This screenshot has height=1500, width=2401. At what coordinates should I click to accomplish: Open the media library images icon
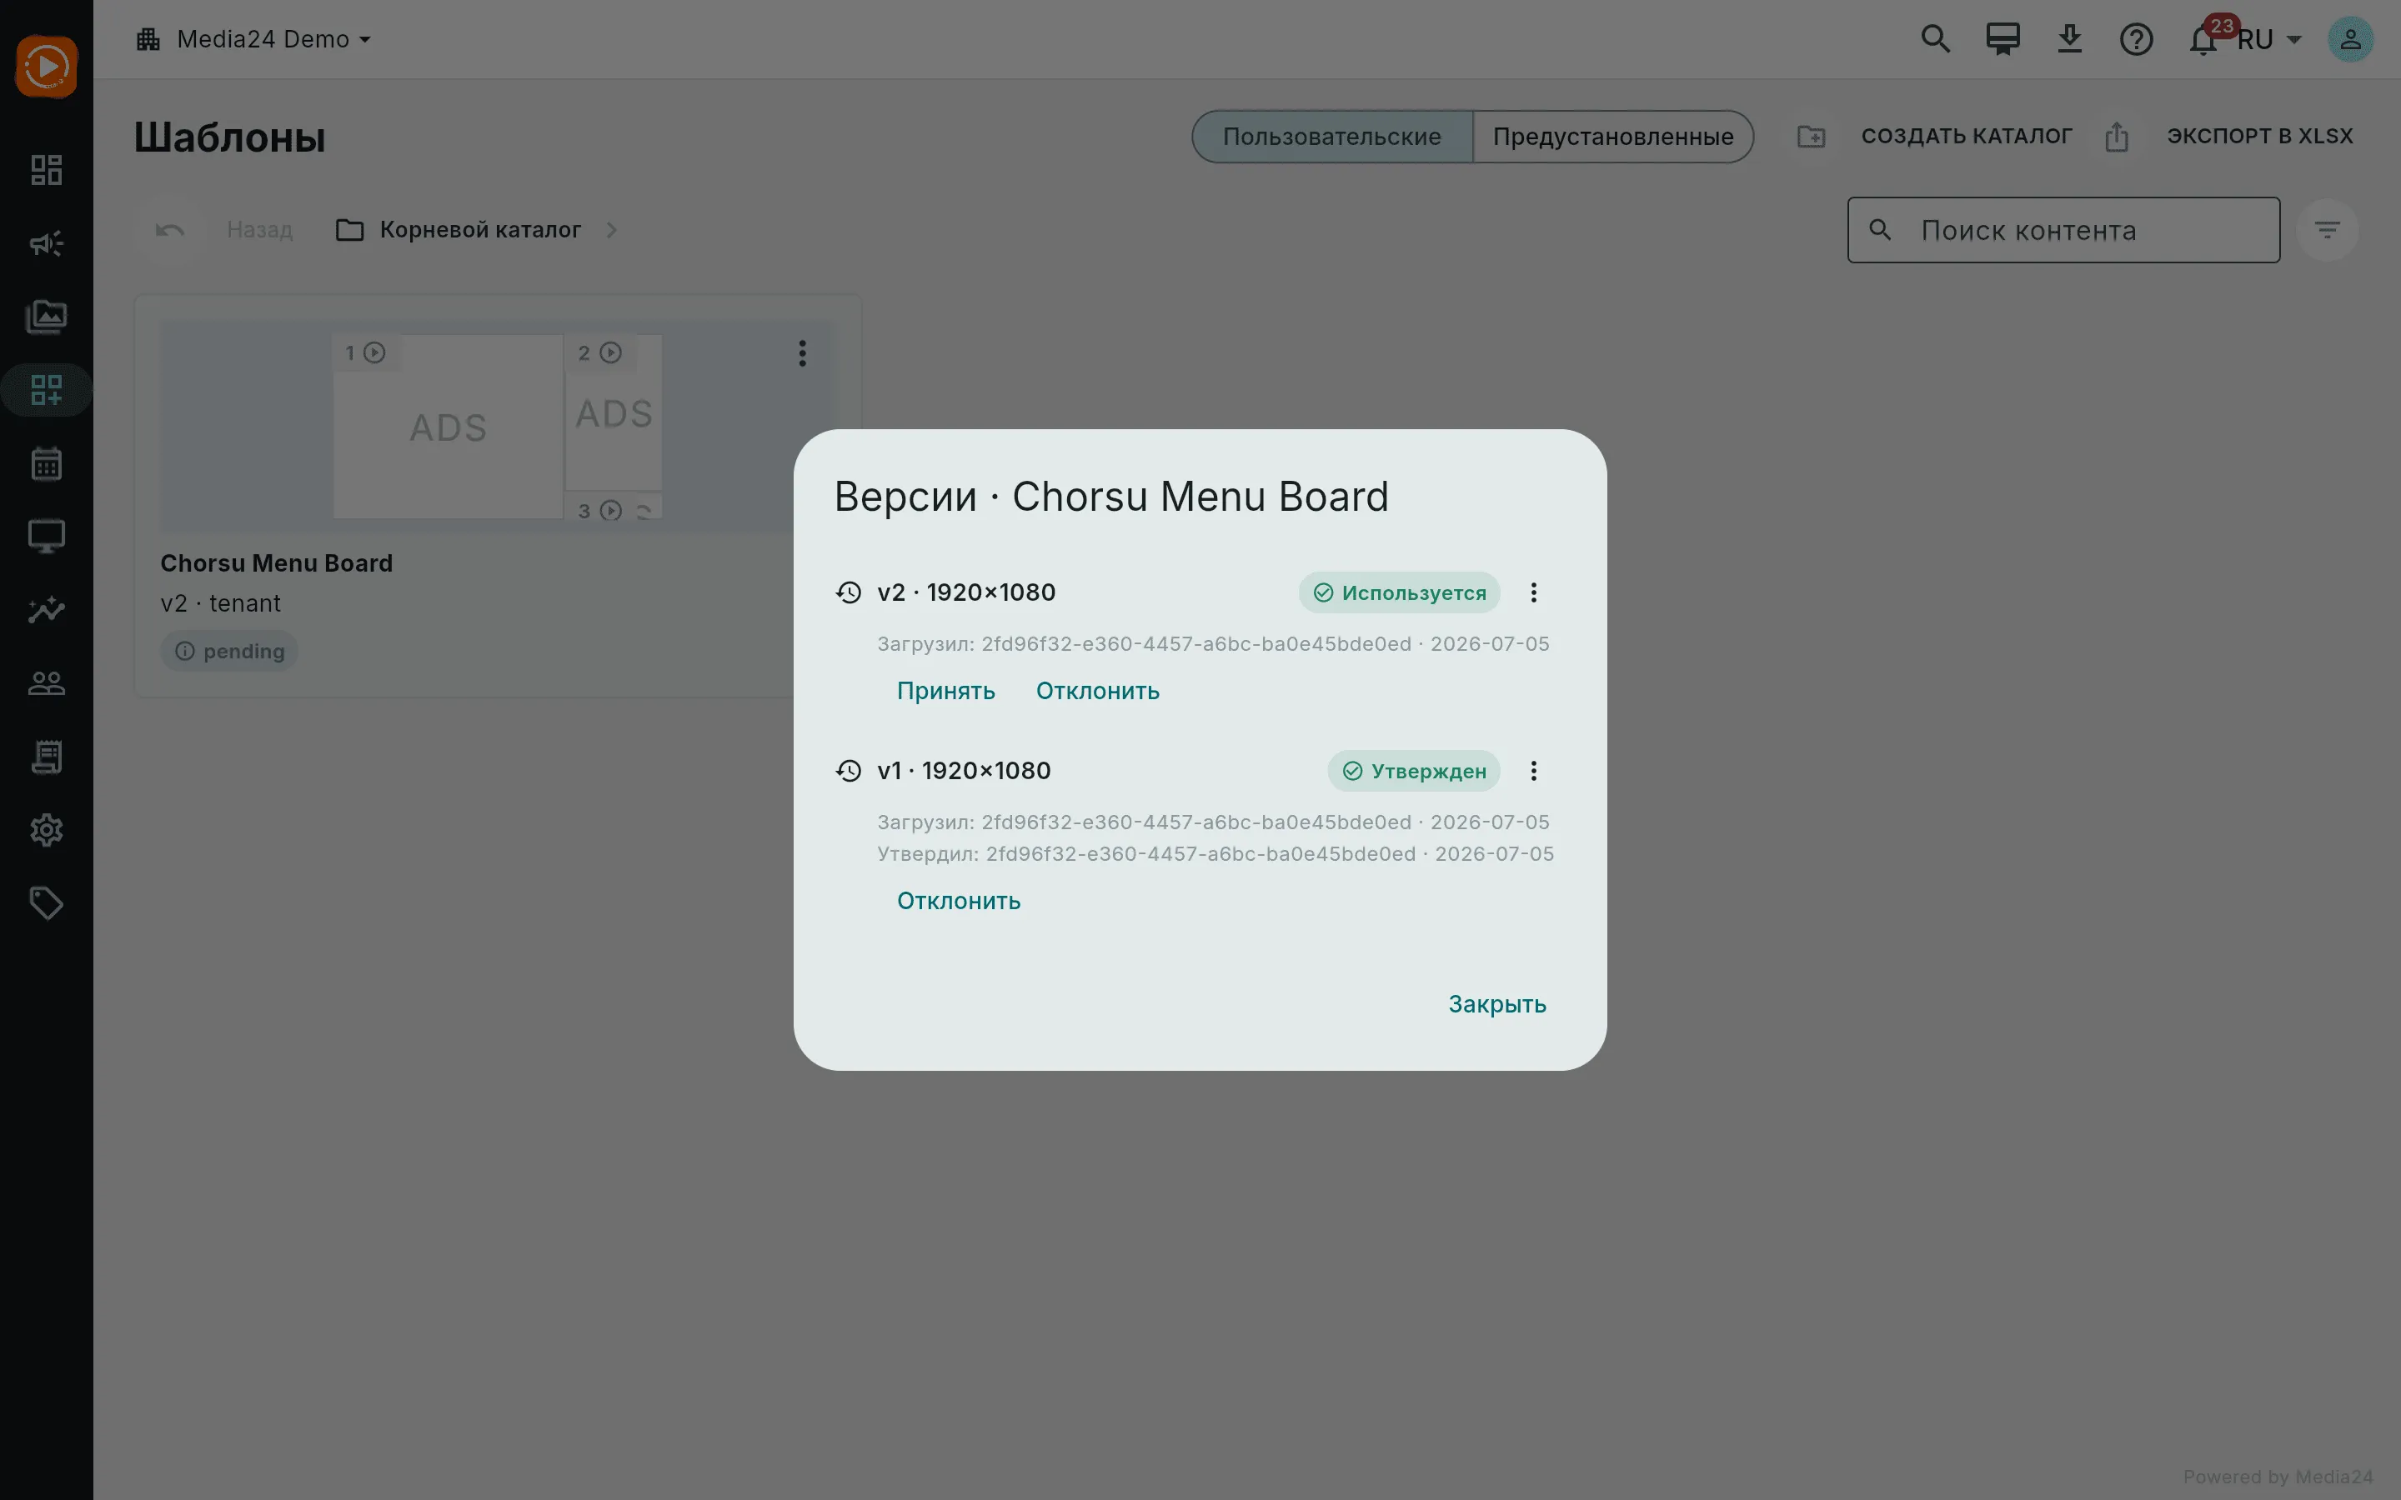[x=47, y=317]
